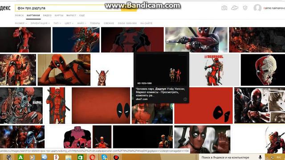This screenshot has height=160, width=285.
Task: Open the Deadpool on dark blue thumbnail
Action: (x=76, y=40)
